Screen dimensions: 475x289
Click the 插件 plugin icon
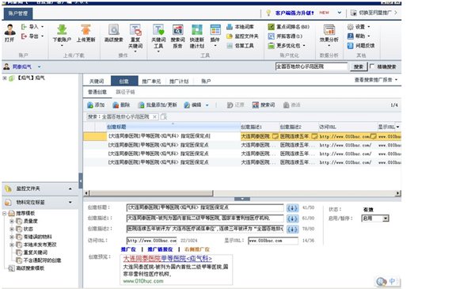[x=215, y=30]
